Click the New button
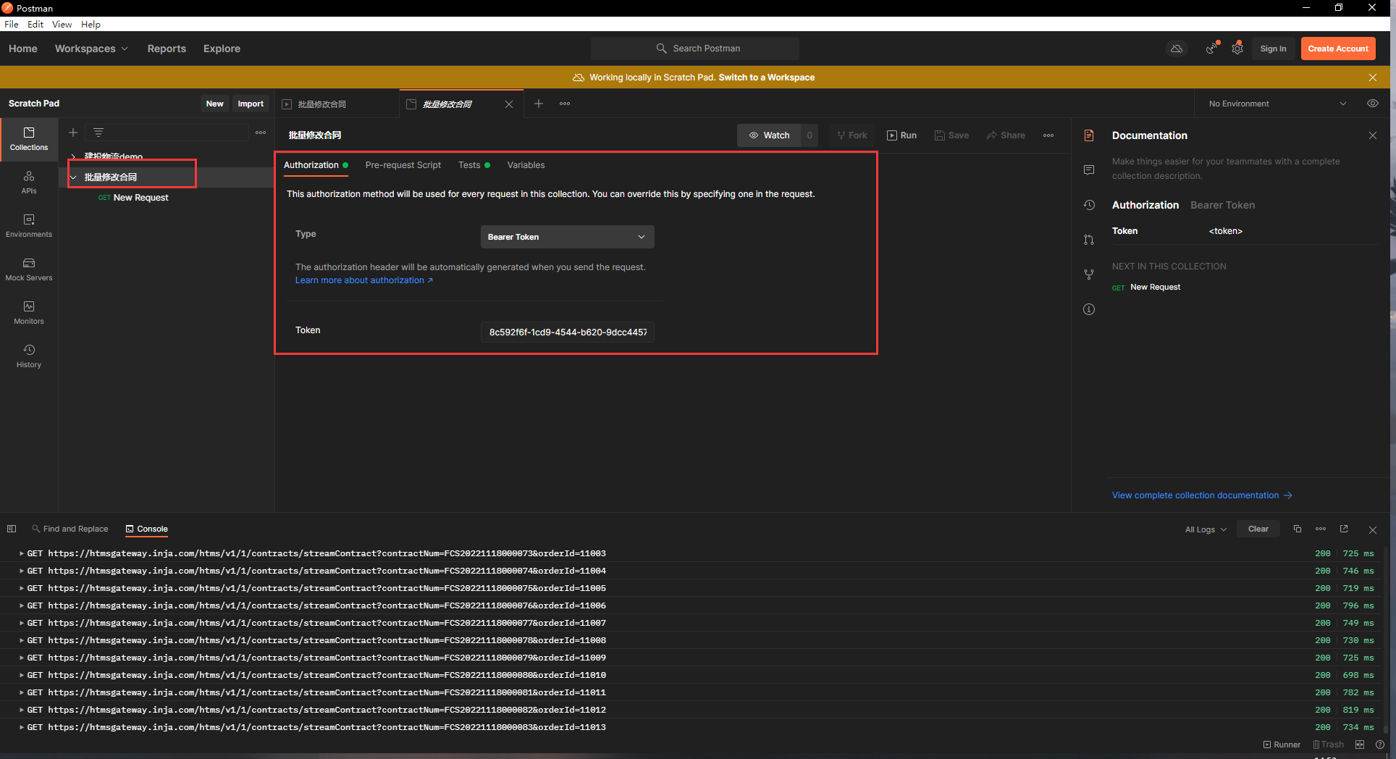The width and height of the screenshot is (1396, 759). 214,104
